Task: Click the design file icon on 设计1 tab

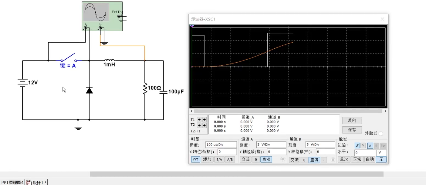Action: point(29,182)
